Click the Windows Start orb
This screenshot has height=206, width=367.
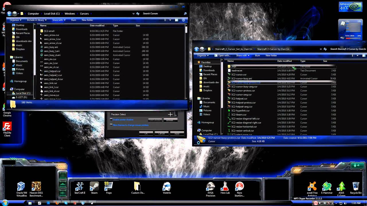pyautogui.click(x=5, y=203)
